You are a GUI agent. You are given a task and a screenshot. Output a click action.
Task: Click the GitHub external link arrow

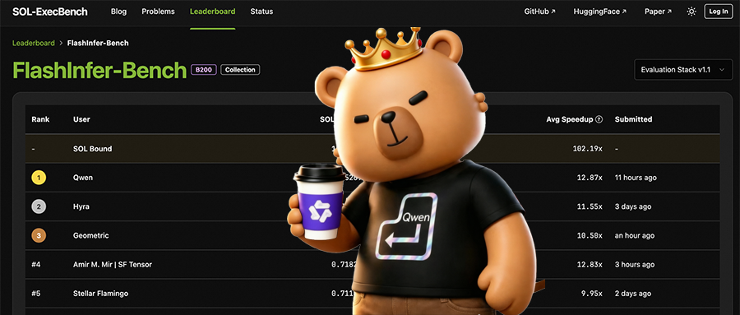click(x=553, y=12)
